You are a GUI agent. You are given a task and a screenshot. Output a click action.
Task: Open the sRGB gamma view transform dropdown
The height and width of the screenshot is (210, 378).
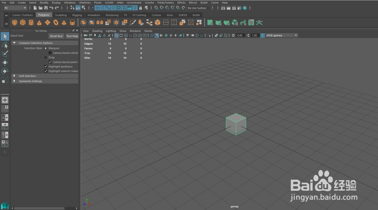281,36
